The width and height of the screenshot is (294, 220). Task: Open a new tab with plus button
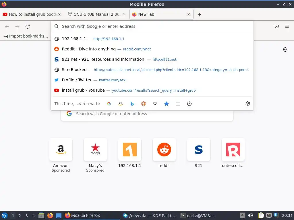coord(199,14)
